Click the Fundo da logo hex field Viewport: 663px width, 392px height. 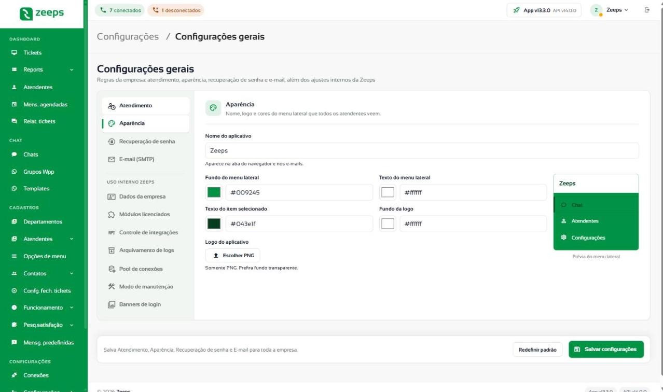click(x=473, y=223)
